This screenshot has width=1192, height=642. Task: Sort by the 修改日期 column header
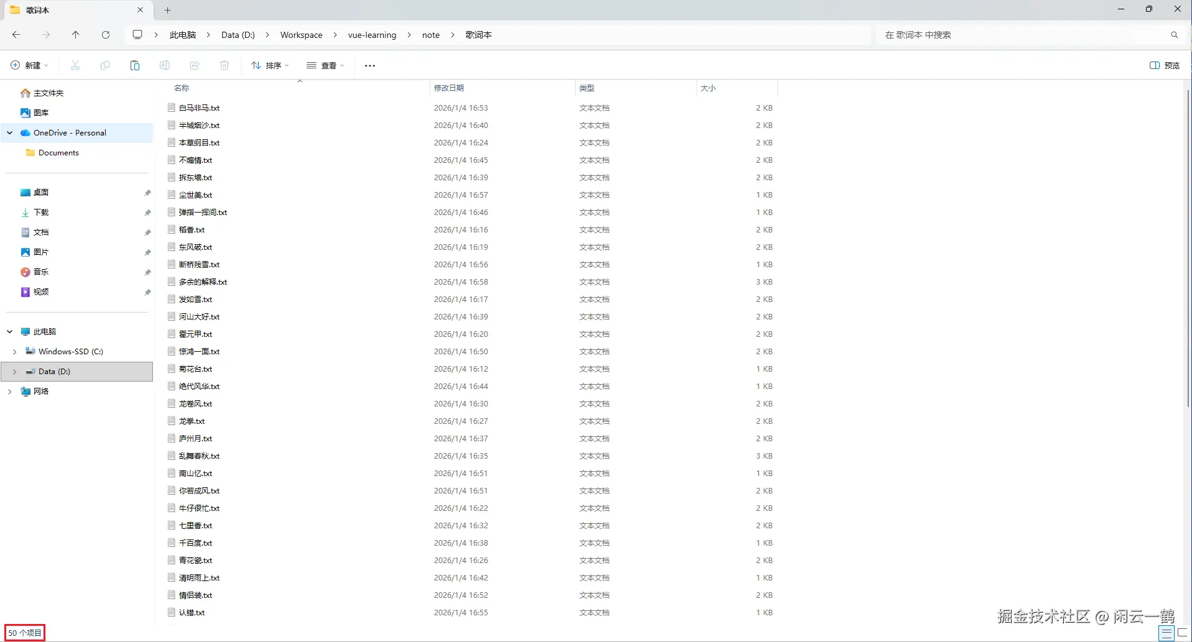point(449,88)
